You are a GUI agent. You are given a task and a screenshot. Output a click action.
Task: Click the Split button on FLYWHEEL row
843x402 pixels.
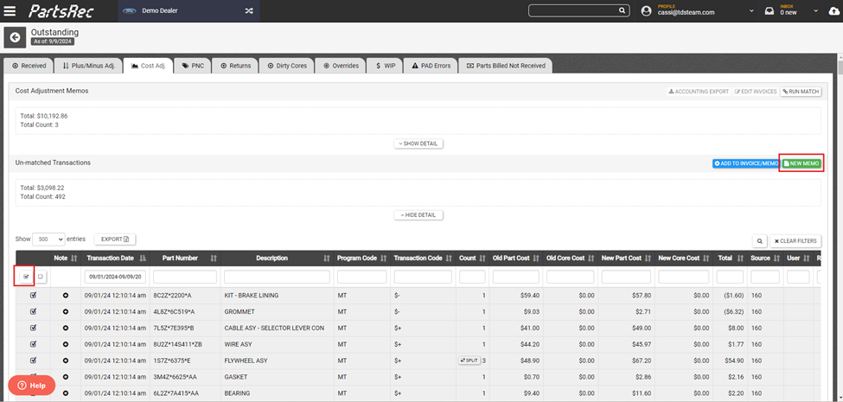tap(469, 361)
